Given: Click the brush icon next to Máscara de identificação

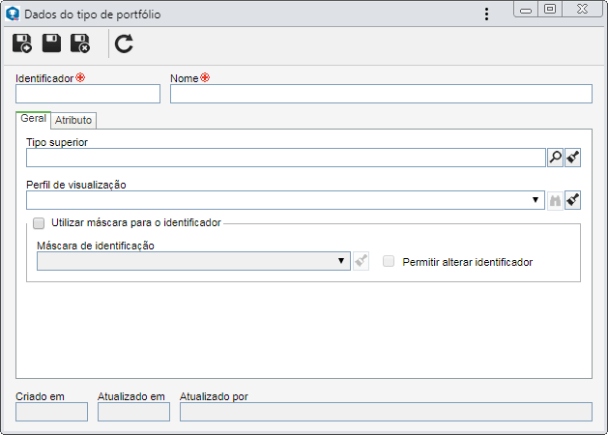Looking at the screenshot, I should pyautogui.click(x=361, y=261).
